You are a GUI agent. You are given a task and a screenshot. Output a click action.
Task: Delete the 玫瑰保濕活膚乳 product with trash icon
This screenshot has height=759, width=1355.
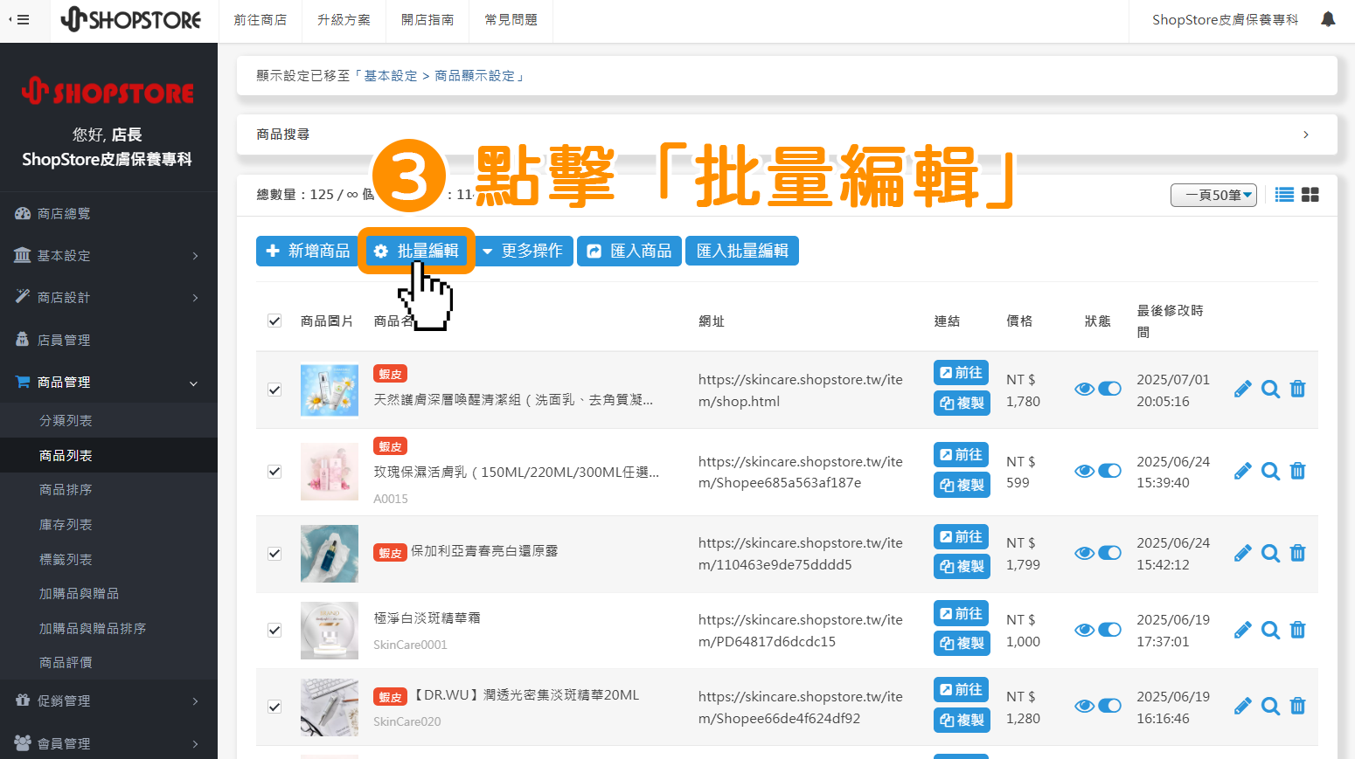[x=1298, y=472]
